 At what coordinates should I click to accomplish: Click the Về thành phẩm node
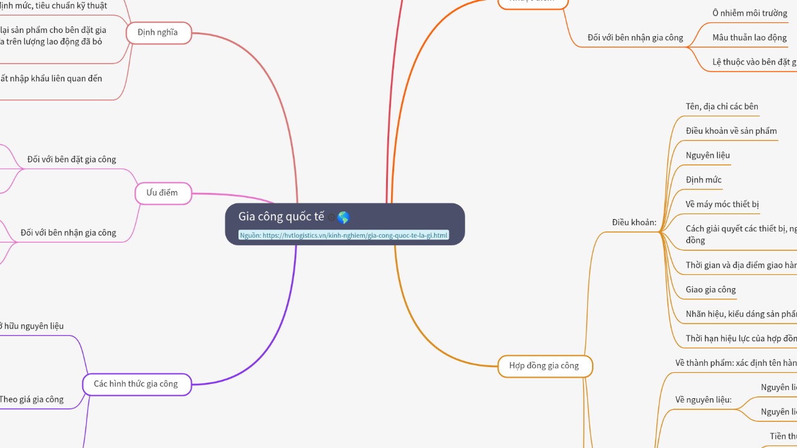(736, 363)
